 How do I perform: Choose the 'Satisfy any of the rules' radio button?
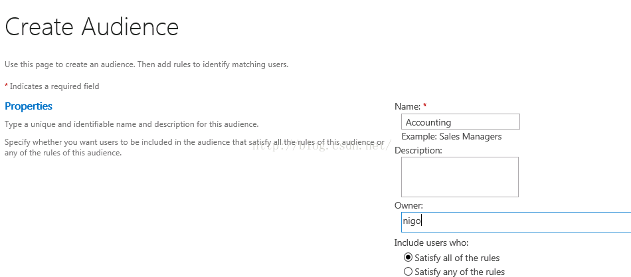click(x=408, y=272)
